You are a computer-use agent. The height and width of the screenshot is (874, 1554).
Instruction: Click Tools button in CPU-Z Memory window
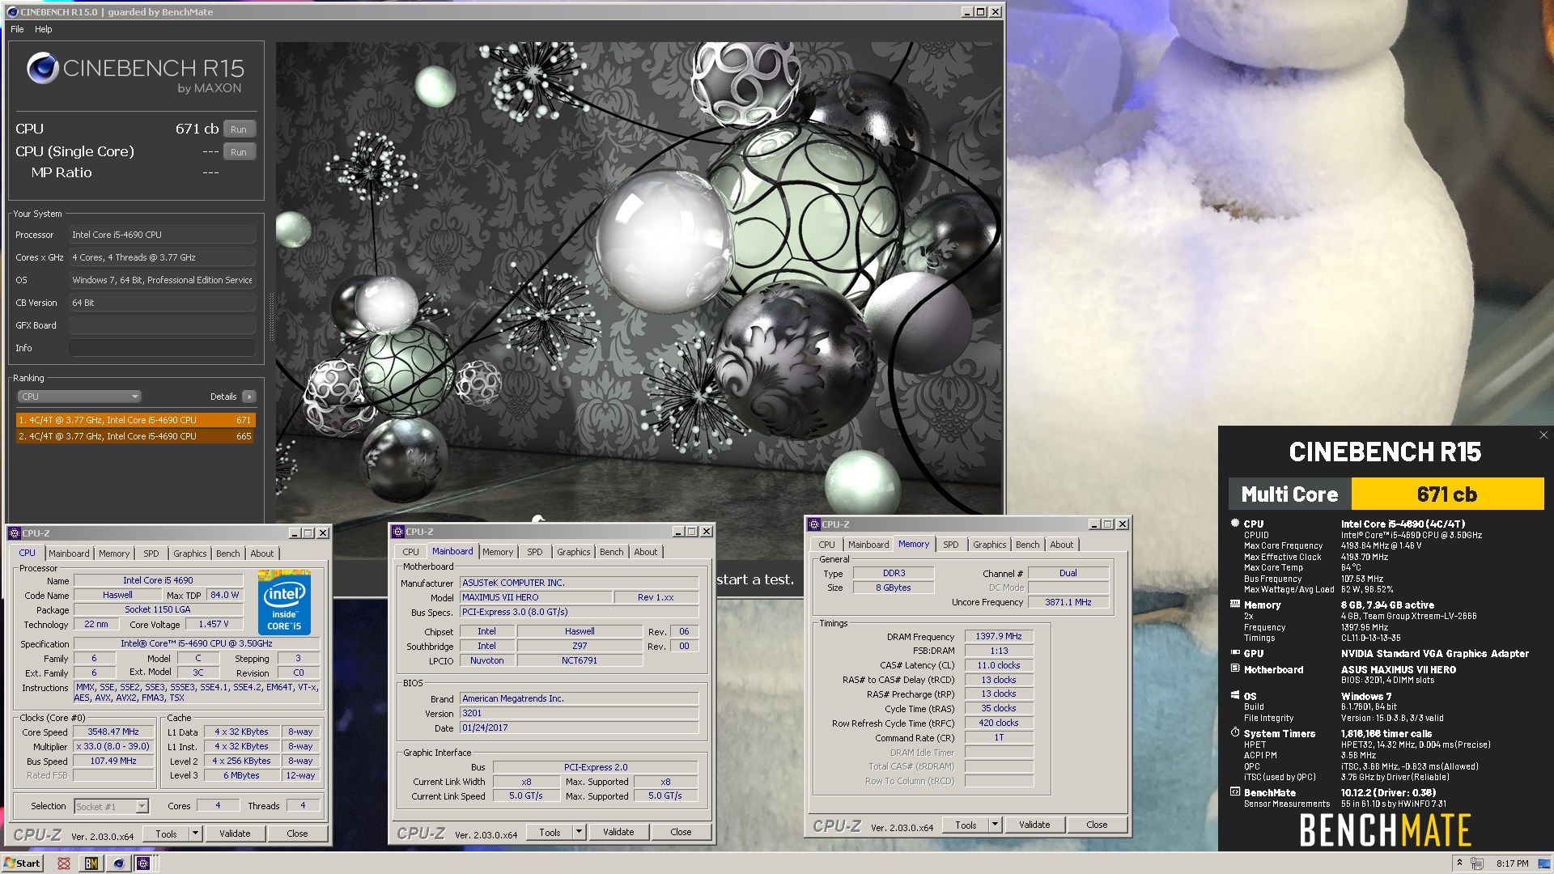click(966, 825)
